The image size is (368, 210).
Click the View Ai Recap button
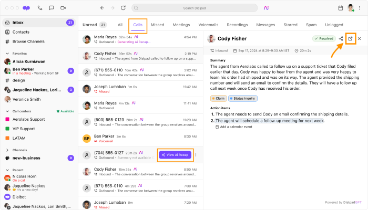click(175, 155)
